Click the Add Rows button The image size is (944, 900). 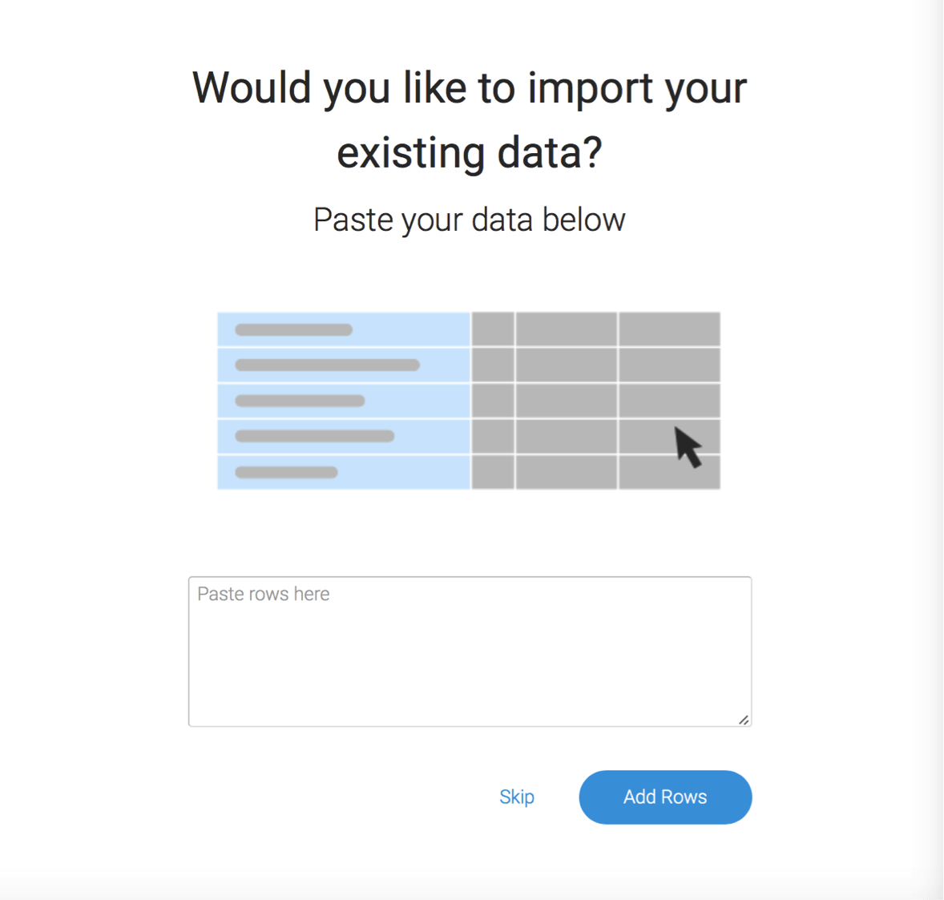click(665, 797)
